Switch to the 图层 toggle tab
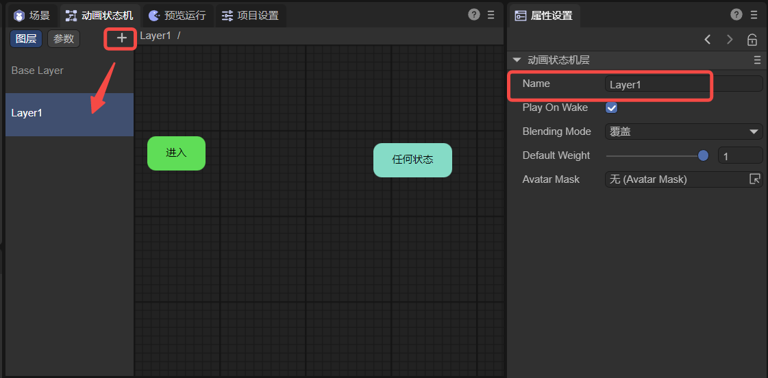Viewport: 768px width, 378px height. pos(26,39)
